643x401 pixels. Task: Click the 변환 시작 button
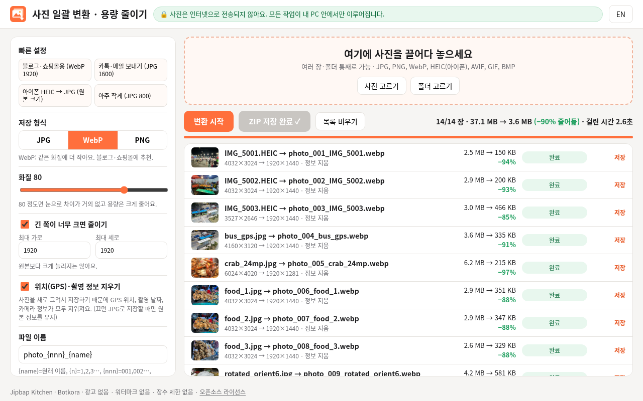pos(208,121)
